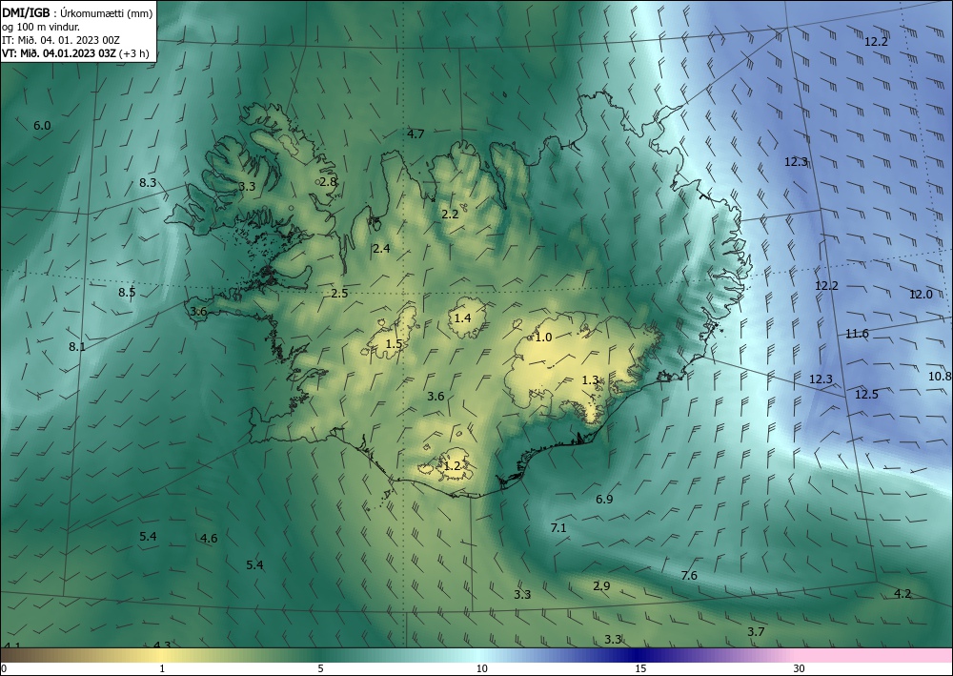Select the 8.3 value on the map

tap(148, 182)
